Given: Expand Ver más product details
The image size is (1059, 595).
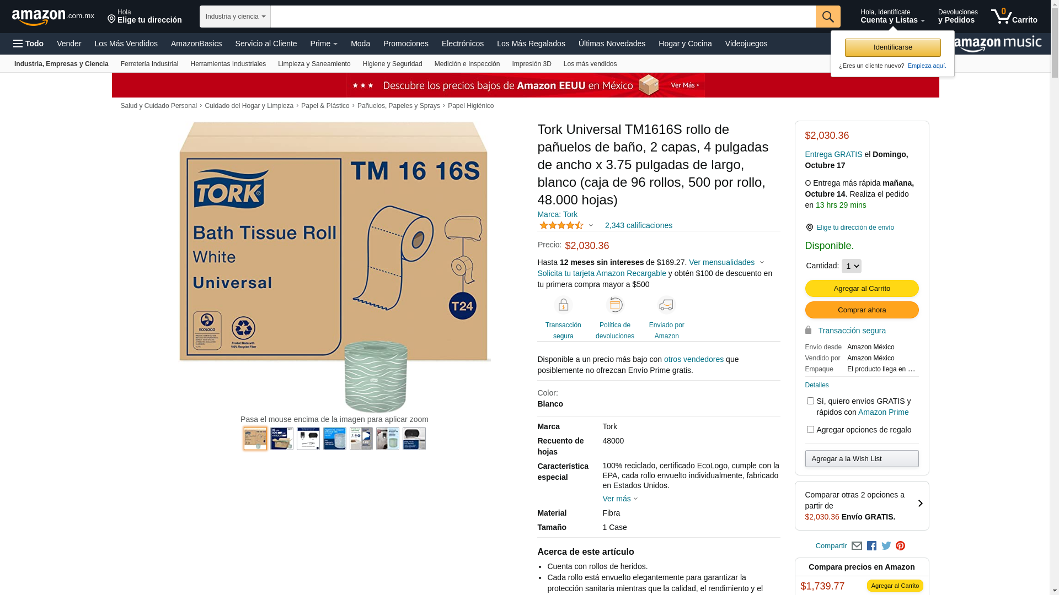Looking at the screenshot, I should pyautogui.click(x=620, y=499).
